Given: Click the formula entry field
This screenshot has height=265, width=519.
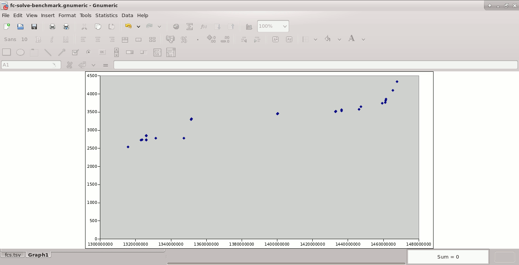Looking at the screenshot, I should pos(315,65).
